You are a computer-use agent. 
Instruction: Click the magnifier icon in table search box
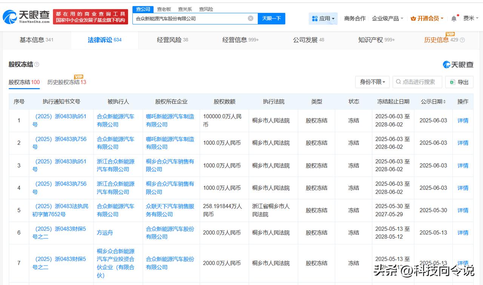point(398,82)
